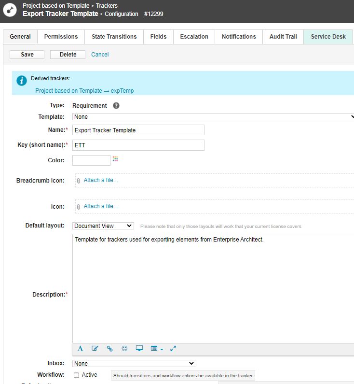Viewport: 354px width, 384px height.
Task: Open the Inbox dropdown
Action: pyautogui.click(x=134, y=363)
